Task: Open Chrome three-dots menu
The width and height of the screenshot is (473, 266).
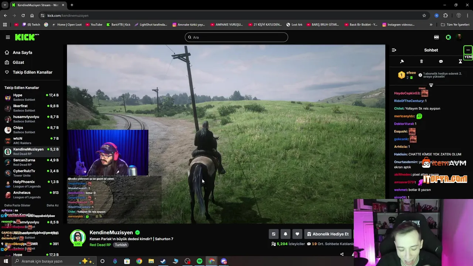Action: [x=468, y=16]
